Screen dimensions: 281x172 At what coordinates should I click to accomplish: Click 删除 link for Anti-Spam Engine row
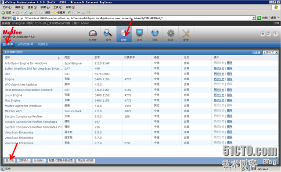click(x=230, y=63)
